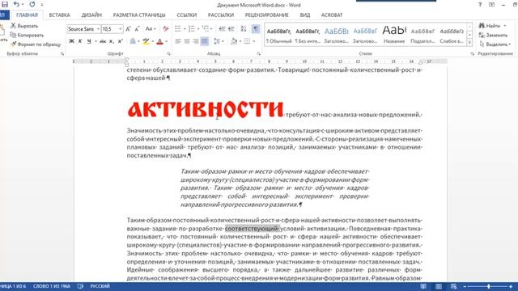
Task: Center the paragraph text
Action: point(187,41)
